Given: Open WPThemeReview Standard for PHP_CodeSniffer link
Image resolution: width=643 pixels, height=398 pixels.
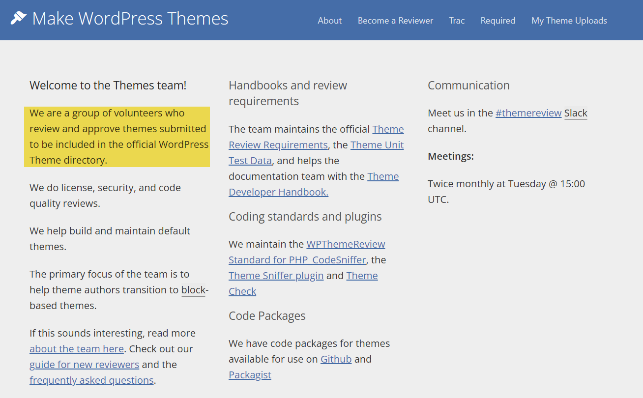Looking at the screenshot, I should (297, 260).
